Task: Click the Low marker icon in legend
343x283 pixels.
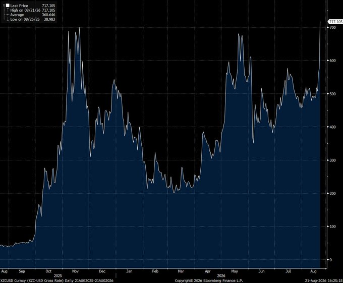Action: click(x=8, y=19)
